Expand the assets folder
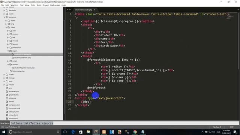The image size is (240, 135). tap(6, 21)
